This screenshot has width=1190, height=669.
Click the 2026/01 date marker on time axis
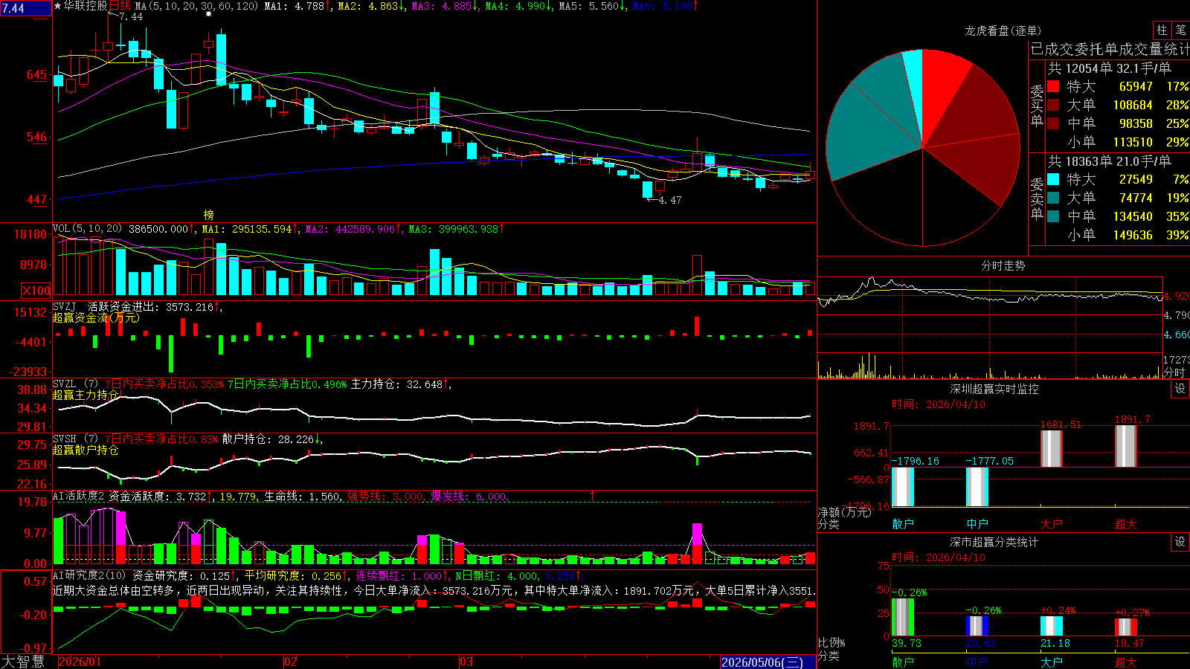click(x=80, y=662)
